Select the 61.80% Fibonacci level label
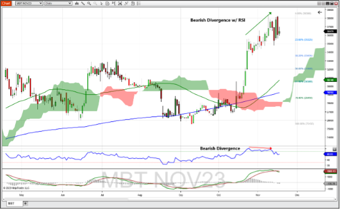 tap(304, 82)
